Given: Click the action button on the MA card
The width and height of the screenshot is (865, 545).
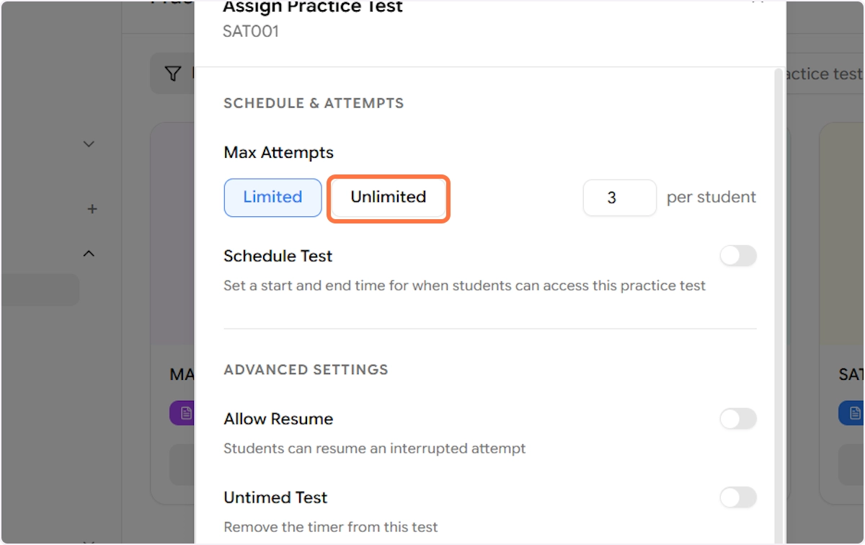Looking at the screenshot, I should coord(182,465).
